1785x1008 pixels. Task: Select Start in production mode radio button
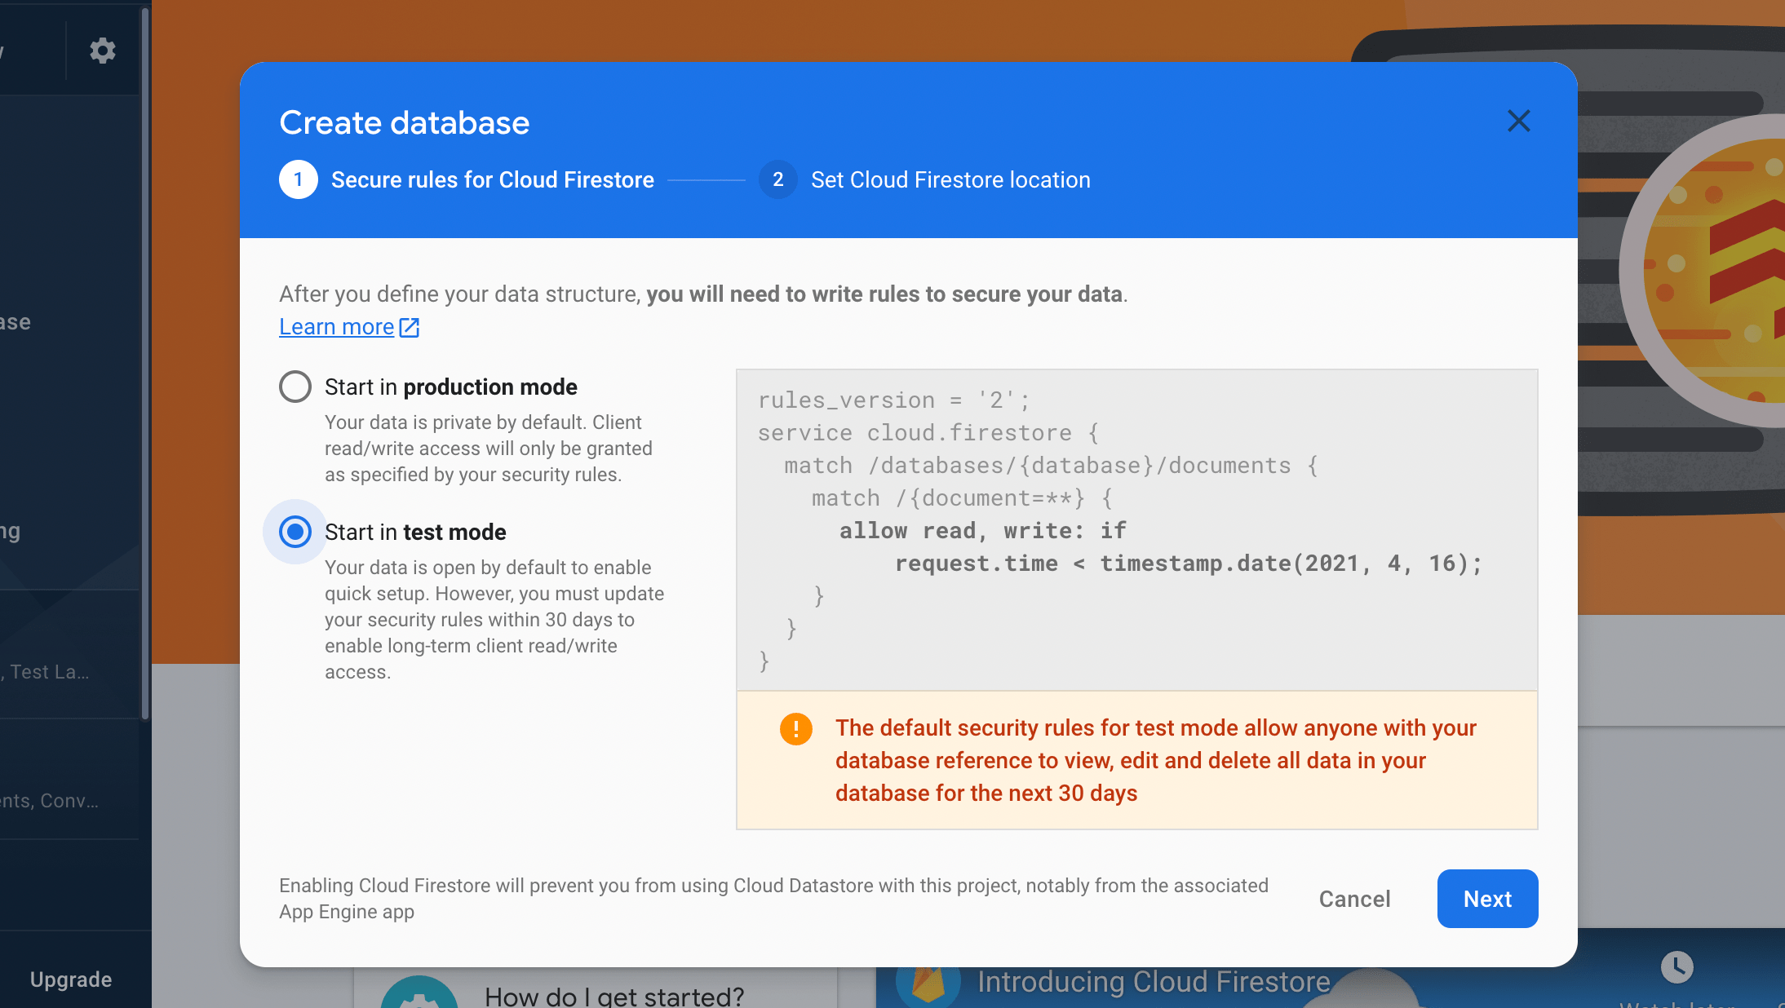point(295,387)
